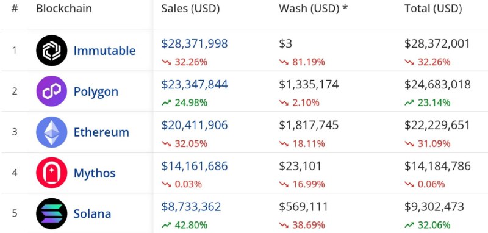
Task: Sort by the Blockchain column header
Action: click(64, 9)
